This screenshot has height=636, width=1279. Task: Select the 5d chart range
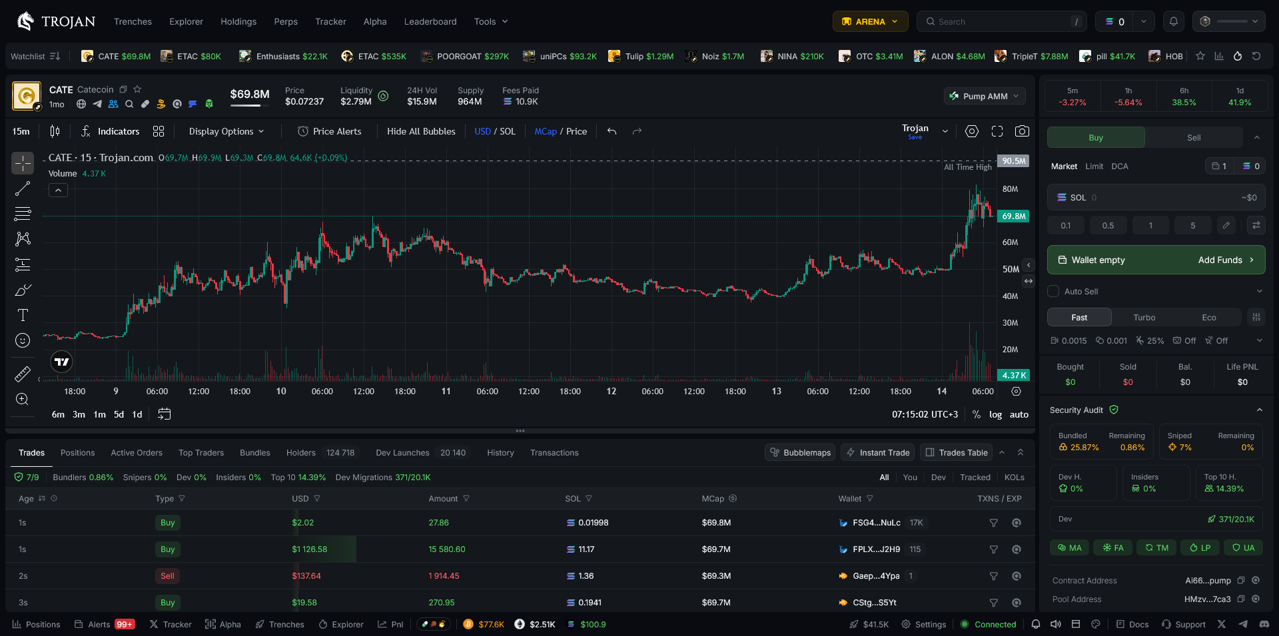tap(119, 414)
